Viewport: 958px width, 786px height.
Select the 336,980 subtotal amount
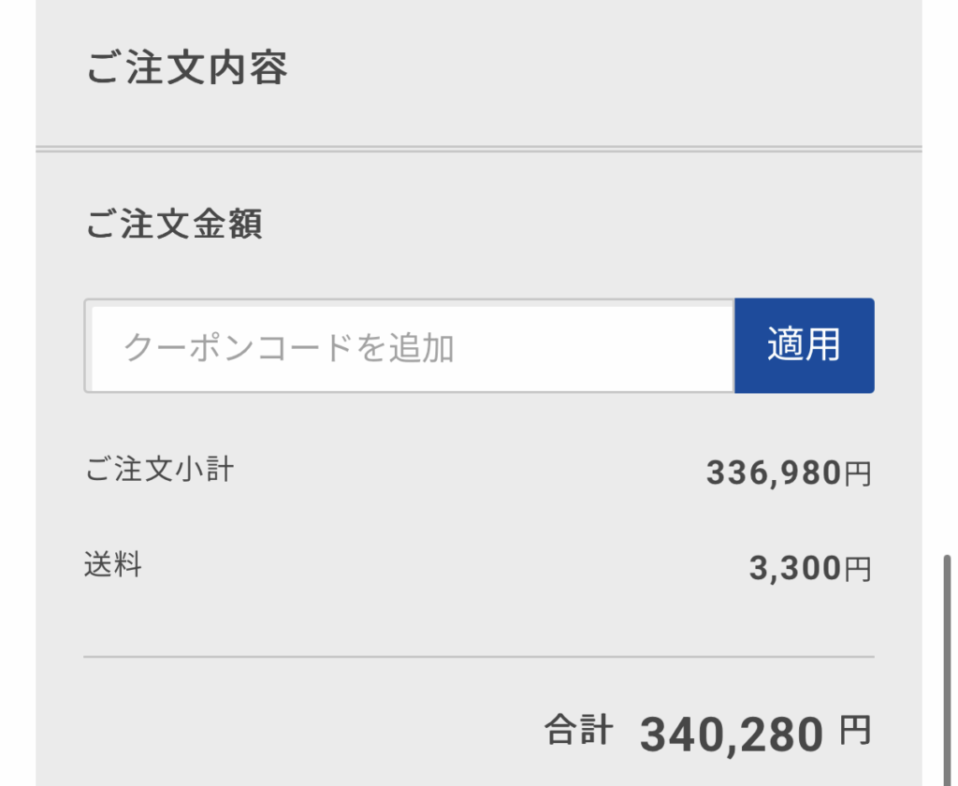click(x=774, y=474)
